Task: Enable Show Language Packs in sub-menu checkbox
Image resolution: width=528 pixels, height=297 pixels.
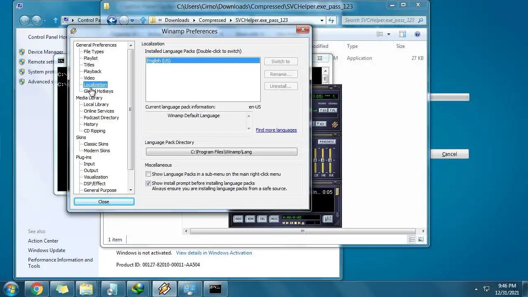Action: point(148,174)
